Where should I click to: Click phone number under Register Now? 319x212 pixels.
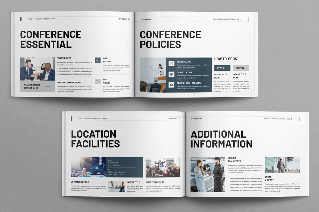(x=31, y=88)
